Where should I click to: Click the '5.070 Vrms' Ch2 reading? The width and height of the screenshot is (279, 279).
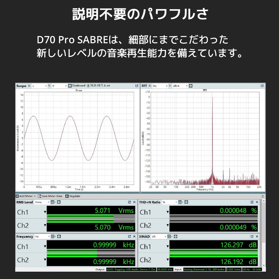coord(114,227)
